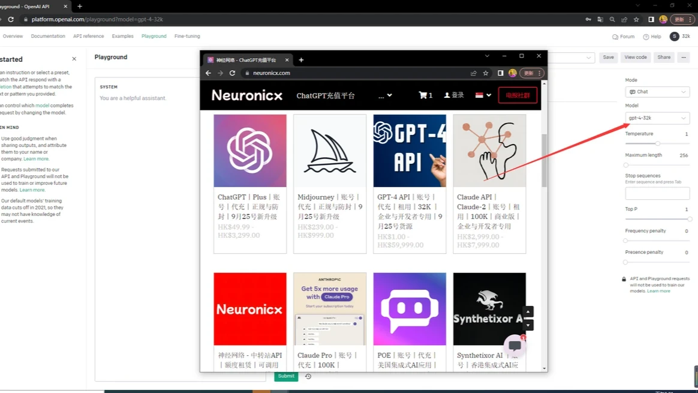Screen dimensions: 698x393
Task: Reload the OpenAI playground page
Action: pos(11,20)
